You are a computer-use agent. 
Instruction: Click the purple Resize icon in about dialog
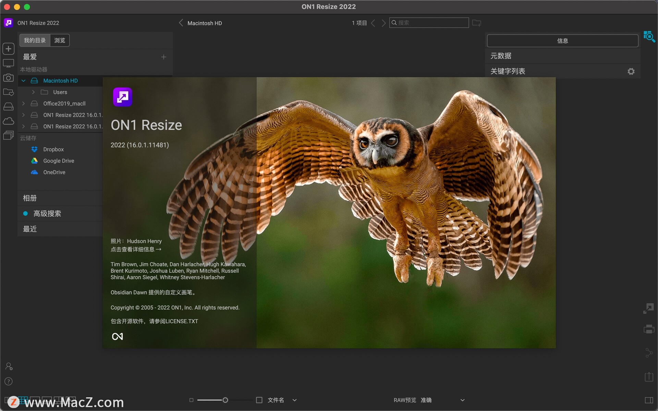[123, 97]
